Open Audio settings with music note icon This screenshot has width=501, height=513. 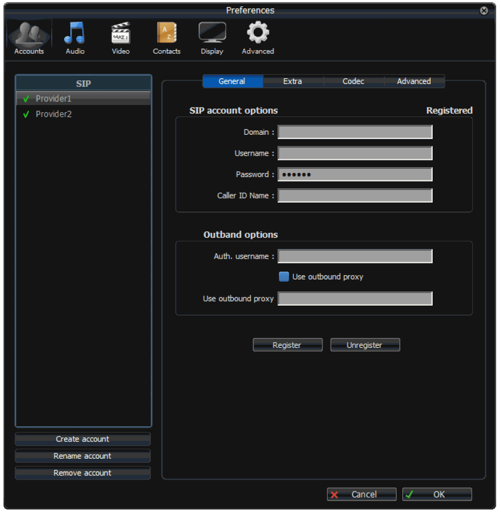click(75, 38)
